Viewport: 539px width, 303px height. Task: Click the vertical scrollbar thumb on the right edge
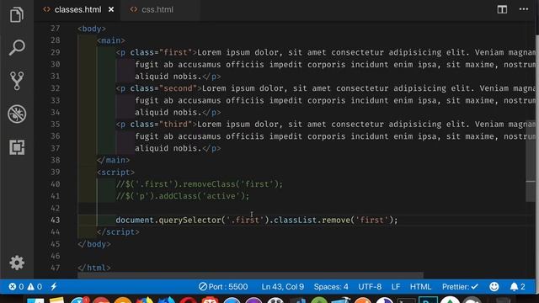[531, 161]
